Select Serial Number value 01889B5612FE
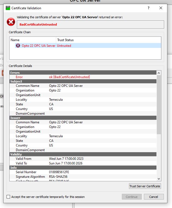The width and height of the screenshot is (172, 208). click(x=59, y=172)
